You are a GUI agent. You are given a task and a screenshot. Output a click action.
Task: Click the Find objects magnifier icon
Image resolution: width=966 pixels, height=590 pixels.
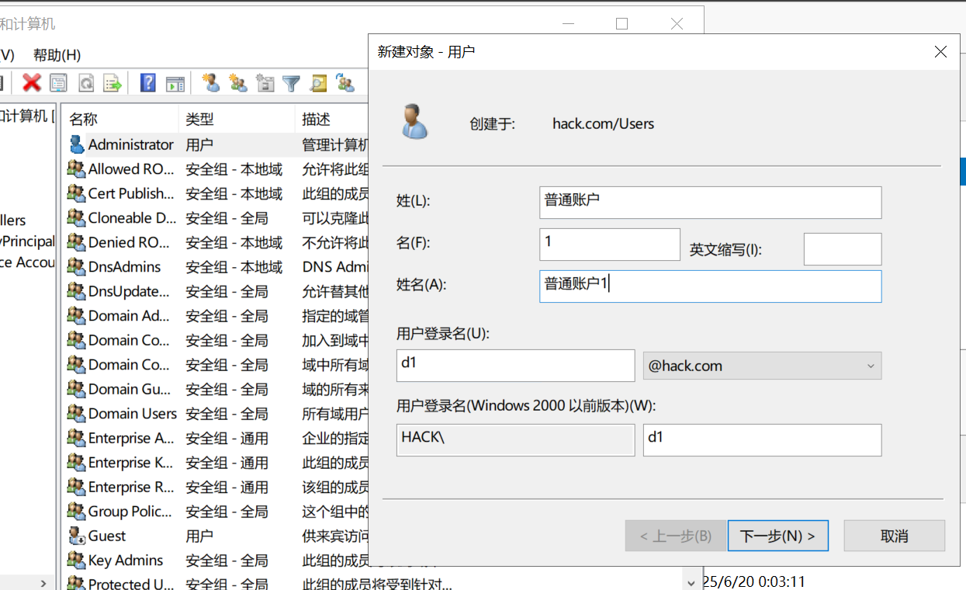coord(318,83)
